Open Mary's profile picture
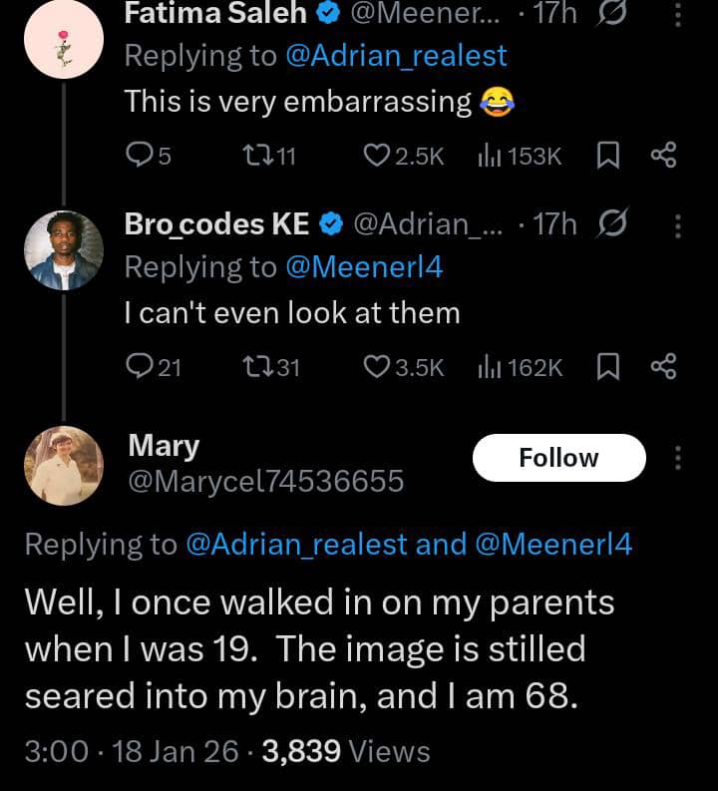The width and height of the screenshot is (718, 791). click(x=64, y=466)
